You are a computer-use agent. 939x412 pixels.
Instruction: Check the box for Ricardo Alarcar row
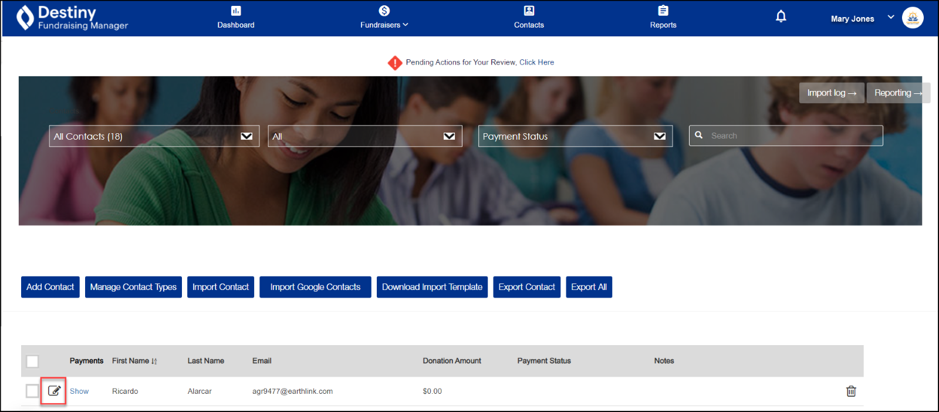[33, 391]
